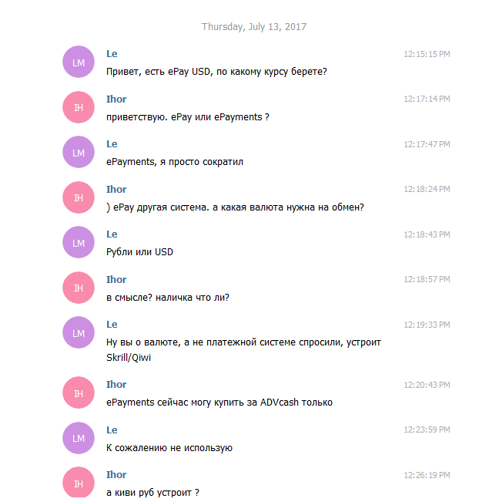The width and height of the screenshot is (499, 502).
Task: Click the IH avatar beside 'а киви руб устроит ?'
Action: coord(79,483)
